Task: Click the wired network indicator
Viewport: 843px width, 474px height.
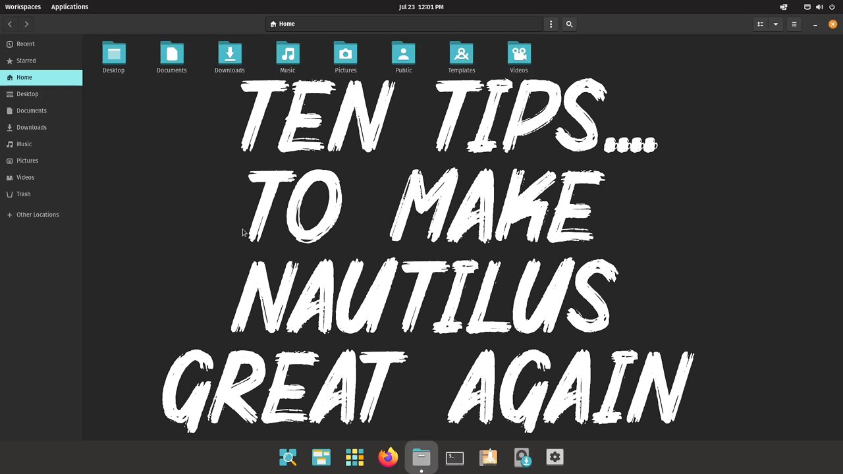Action: (807, 7)
